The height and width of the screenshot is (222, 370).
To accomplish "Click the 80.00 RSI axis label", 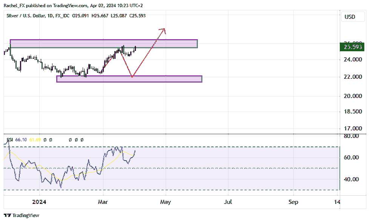I will click(351, 136).
